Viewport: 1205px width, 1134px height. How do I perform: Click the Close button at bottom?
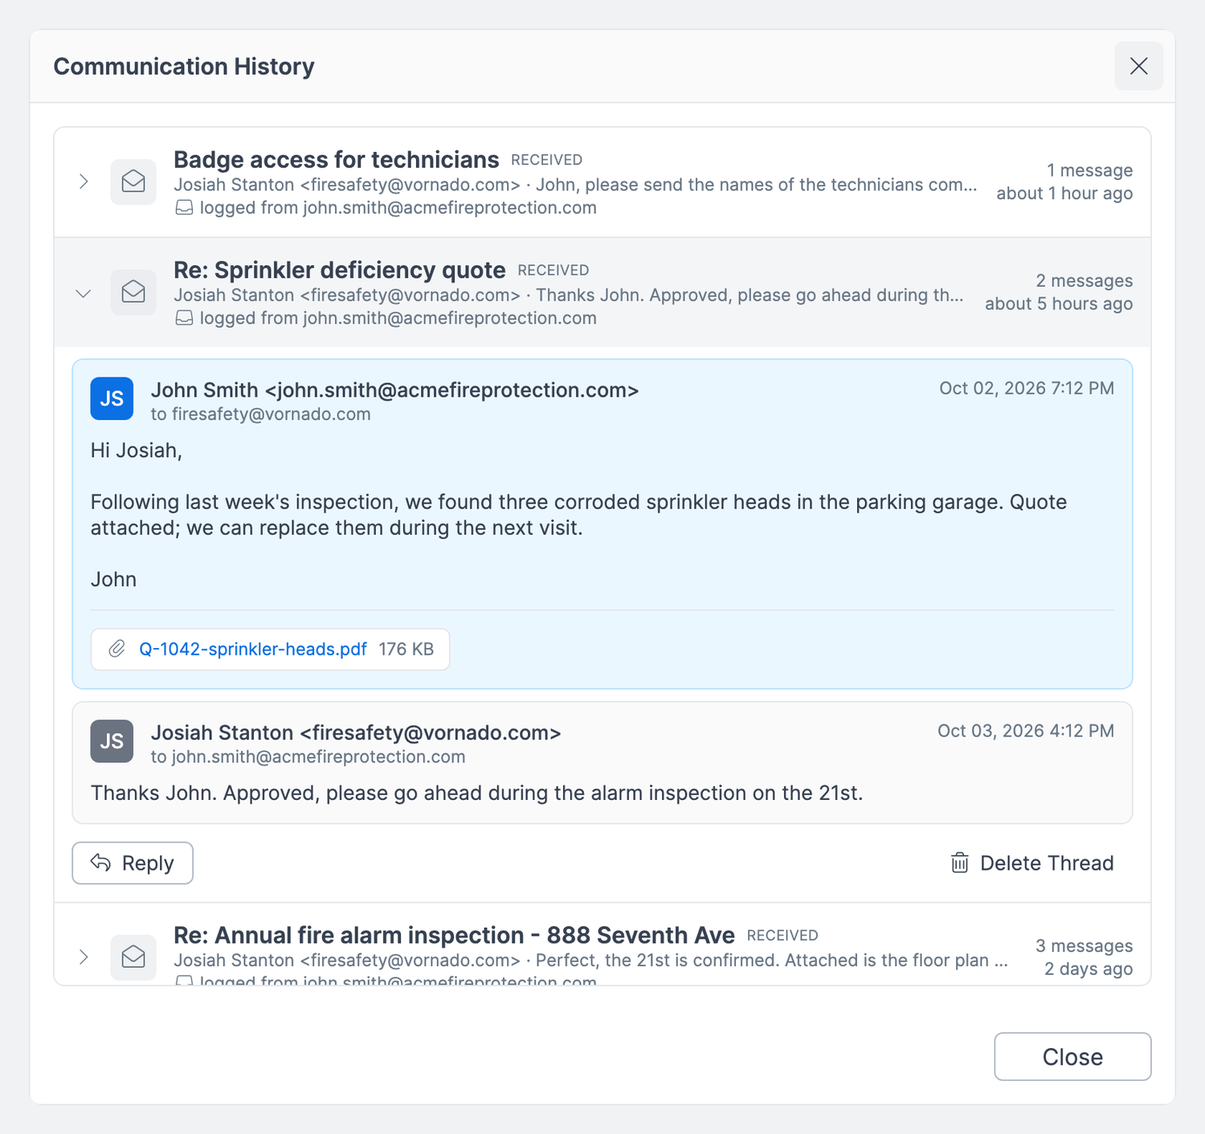pos(1072,1056)
